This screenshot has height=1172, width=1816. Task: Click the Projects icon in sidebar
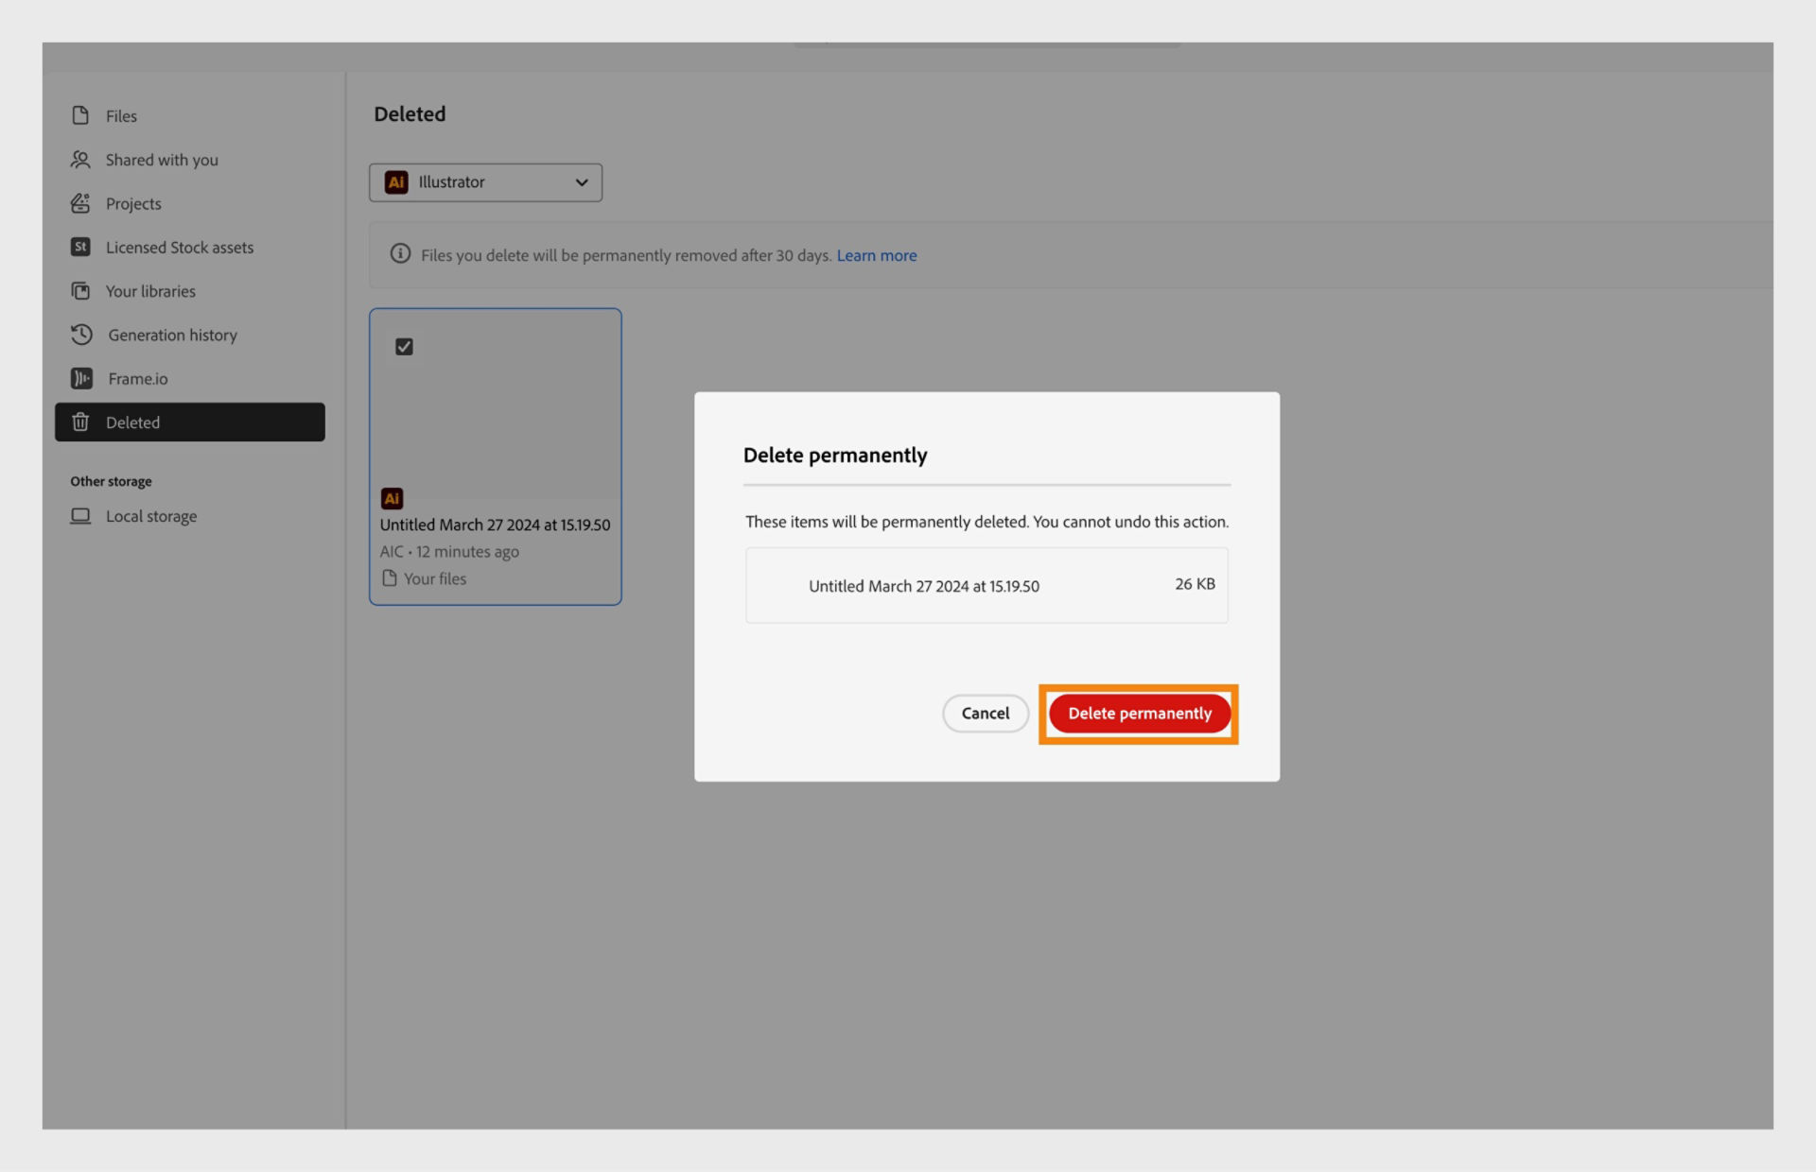(x=80, y=203)
